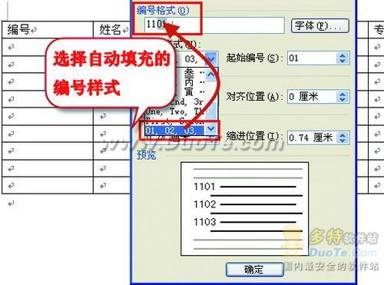Click the 字体(F)... font button

[320, 25]
